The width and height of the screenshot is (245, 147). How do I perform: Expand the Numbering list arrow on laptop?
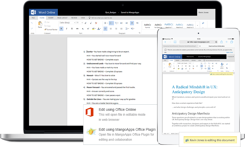113,23
